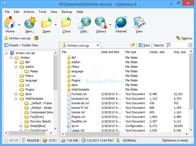Click the README status bar icon

tap(24, 140)
